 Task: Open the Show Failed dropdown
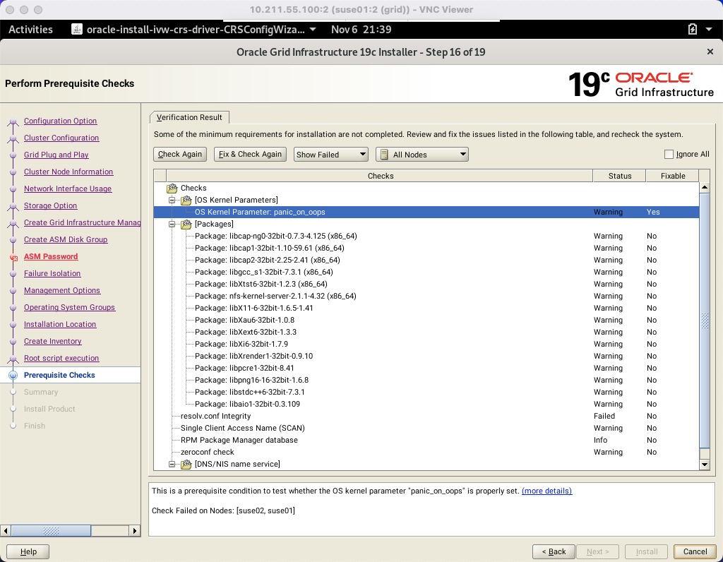330,155
